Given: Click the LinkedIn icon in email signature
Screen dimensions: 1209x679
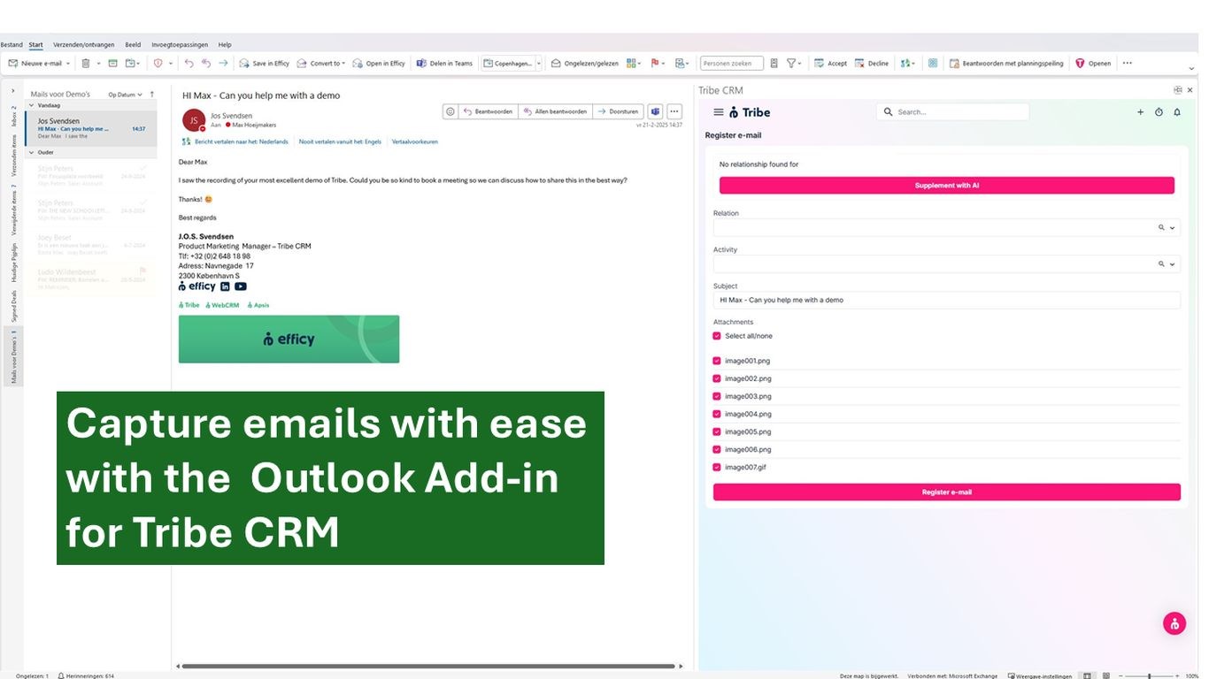Looking at the screenshot, I should click(225, 286).
